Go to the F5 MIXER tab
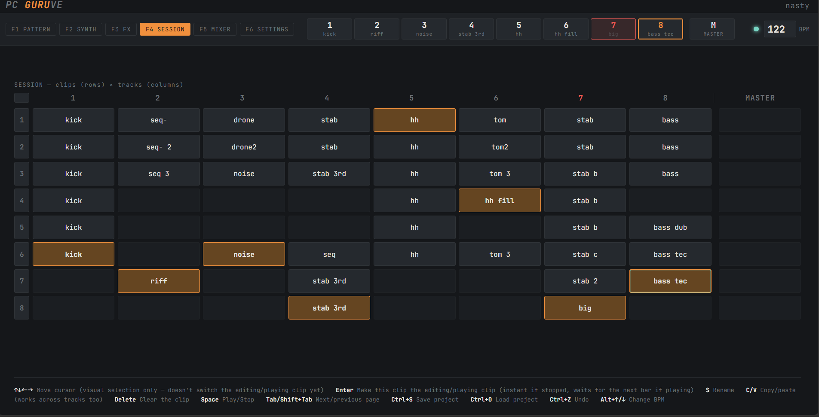The image size is (819, 417). (x=215, y=29)
